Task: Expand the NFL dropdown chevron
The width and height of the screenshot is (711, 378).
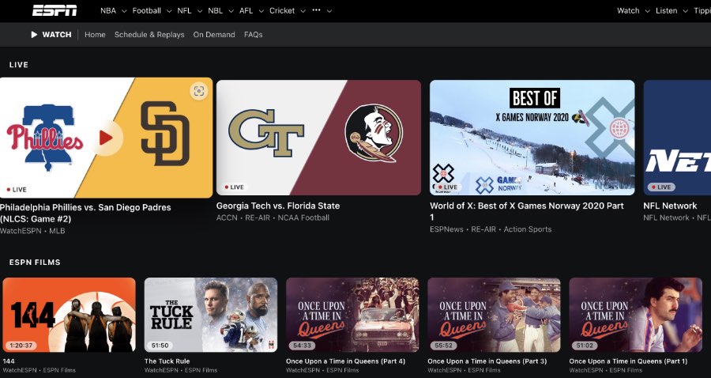Action: pyautogui.click(x=200, y=11)
